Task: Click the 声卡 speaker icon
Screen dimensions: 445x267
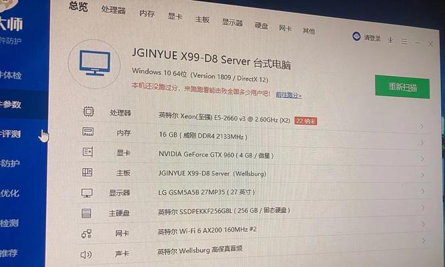Action: click(86, 254)
